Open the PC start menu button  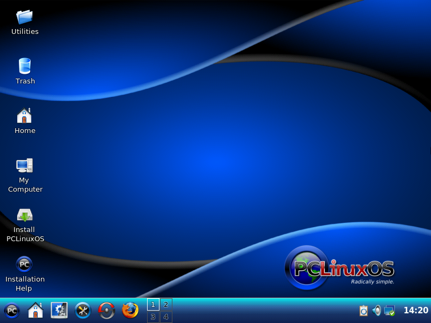12,311
